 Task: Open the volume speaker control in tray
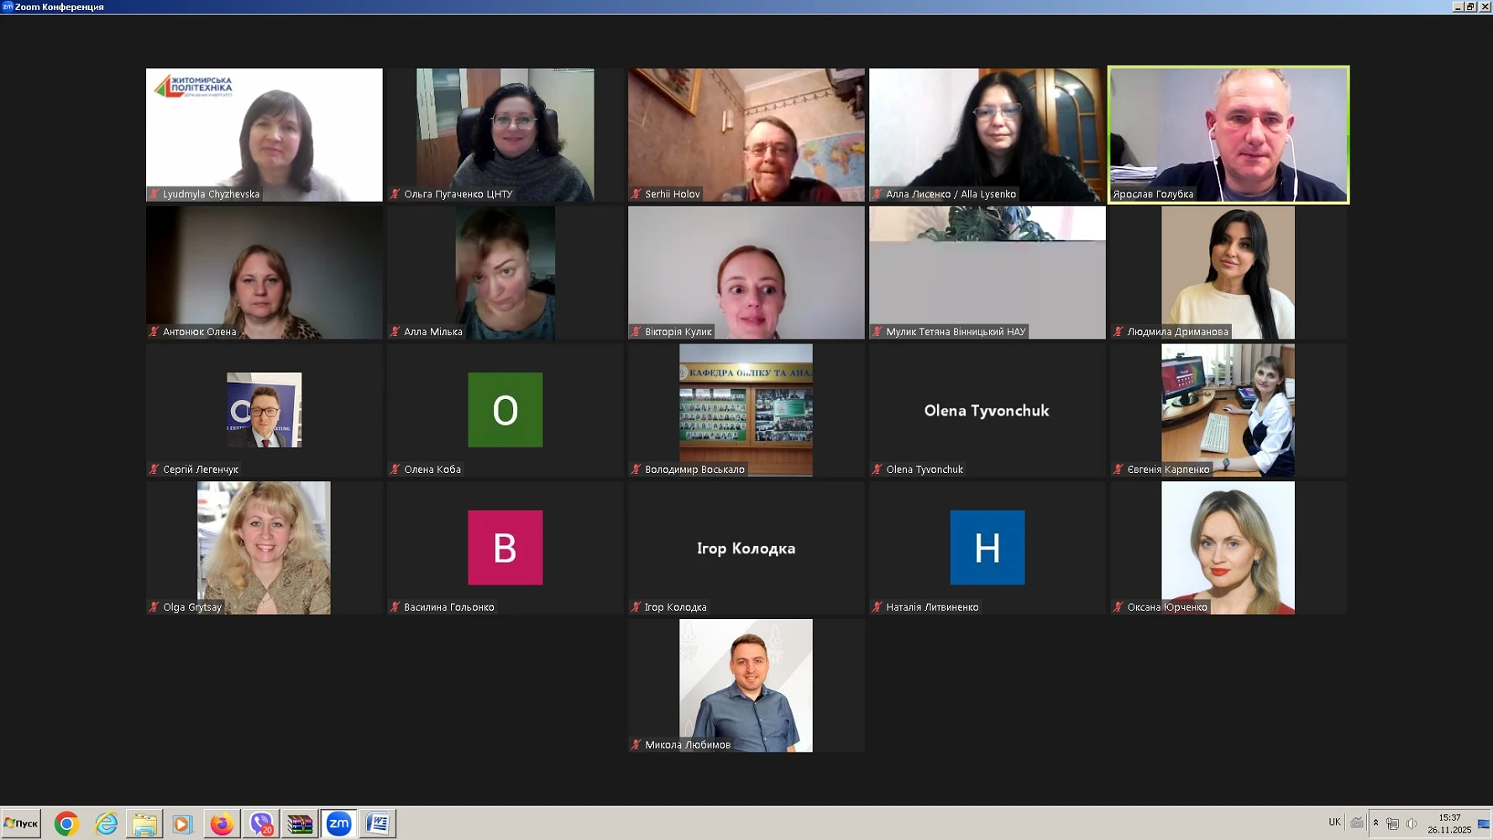(x=1412, y=823)
